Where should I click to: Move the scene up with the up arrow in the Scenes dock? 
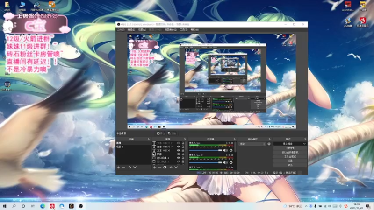pyautogui.click(x=129, y=168)
